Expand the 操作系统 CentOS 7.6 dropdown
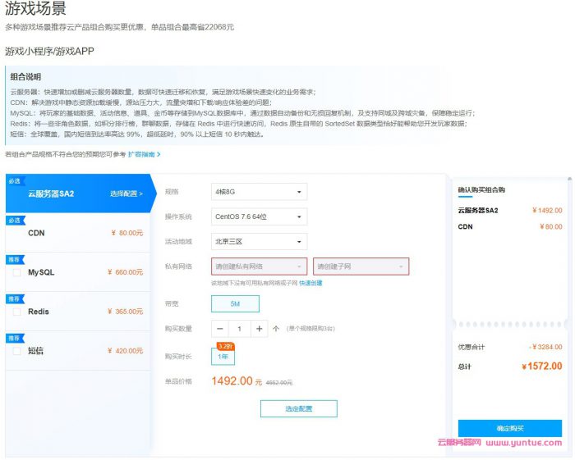Viewport: 575px width, 460px height. tap(259, 217)
